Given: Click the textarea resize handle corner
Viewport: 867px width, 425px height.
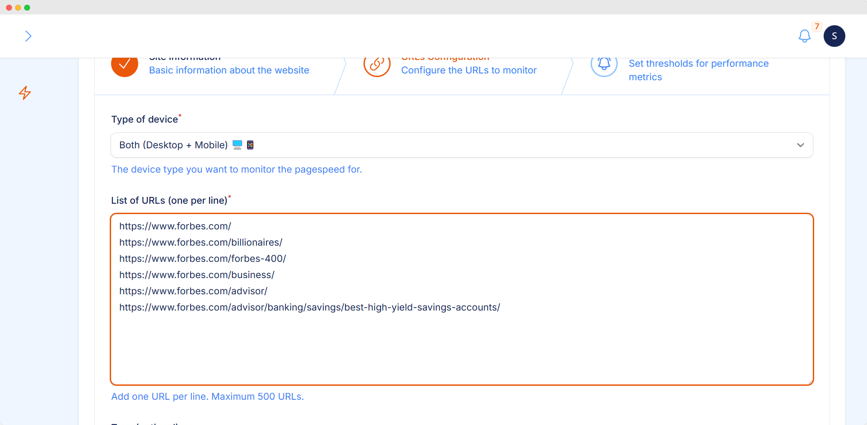Looking at the screenshot, I should [810, 382].
